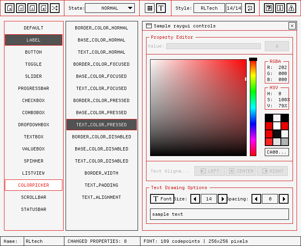Click the Font button

pyautogui.click(x=162, y=199)
